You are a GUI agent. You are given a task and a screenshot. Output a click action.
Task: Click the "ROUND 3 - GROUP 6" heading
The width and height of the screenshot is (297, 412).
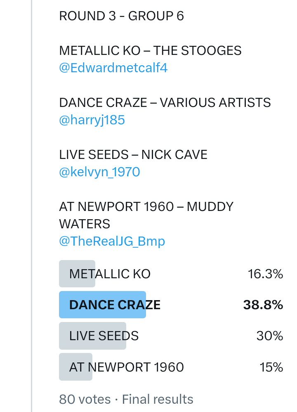122,16
